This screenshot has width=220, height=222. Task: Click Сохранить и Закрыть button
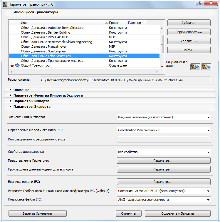coord(178,213)
